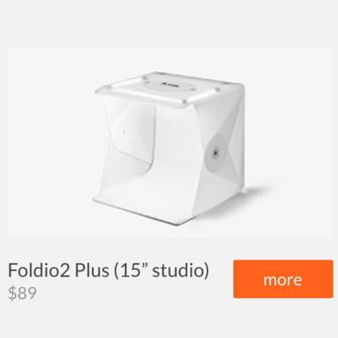
Task: Click the word "Plus" in the product name
Action: (x=92, y=270)
